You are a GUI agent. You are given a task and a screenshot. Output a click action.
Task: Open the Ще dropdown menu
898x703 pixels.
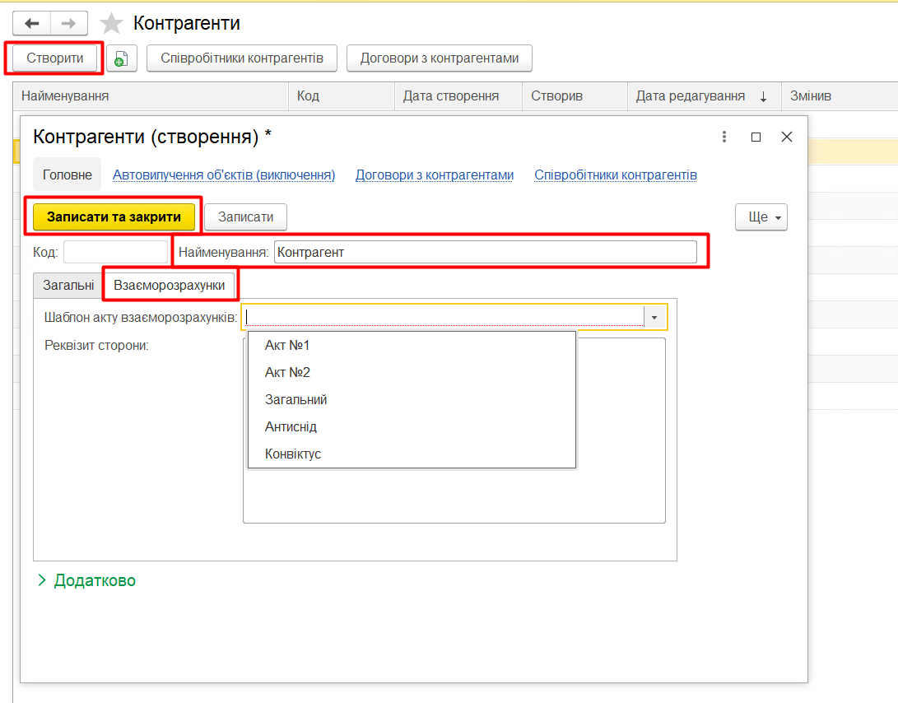(761, 217)
